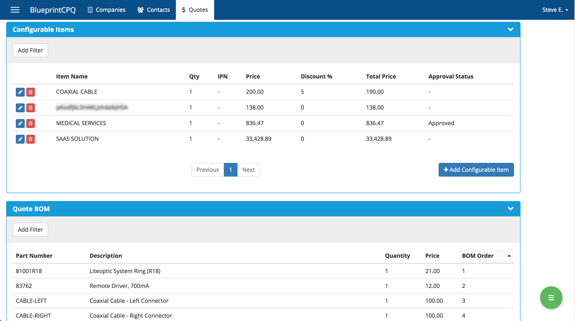Click the Approval Status column header
This screenshot has height=321, width=575.
point(451,76)
